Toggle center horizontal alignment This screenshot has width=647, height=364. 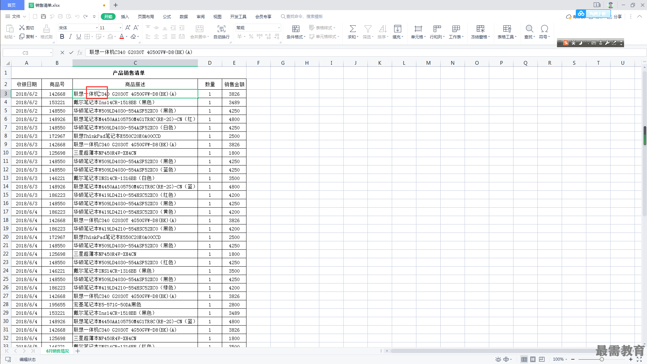point(156,36)
